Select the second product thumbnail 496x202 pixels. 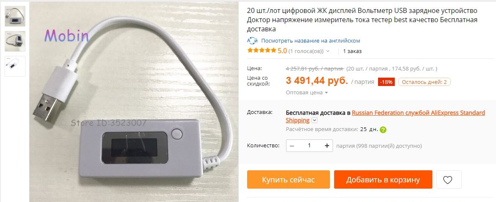15,41
